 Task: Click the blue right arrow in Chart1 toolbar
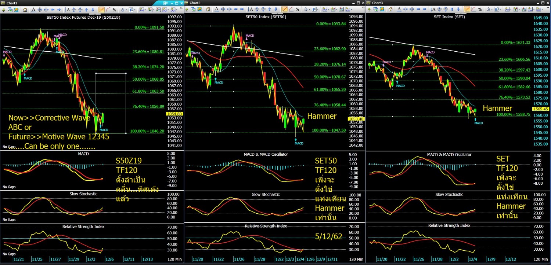tap(59, 10)
